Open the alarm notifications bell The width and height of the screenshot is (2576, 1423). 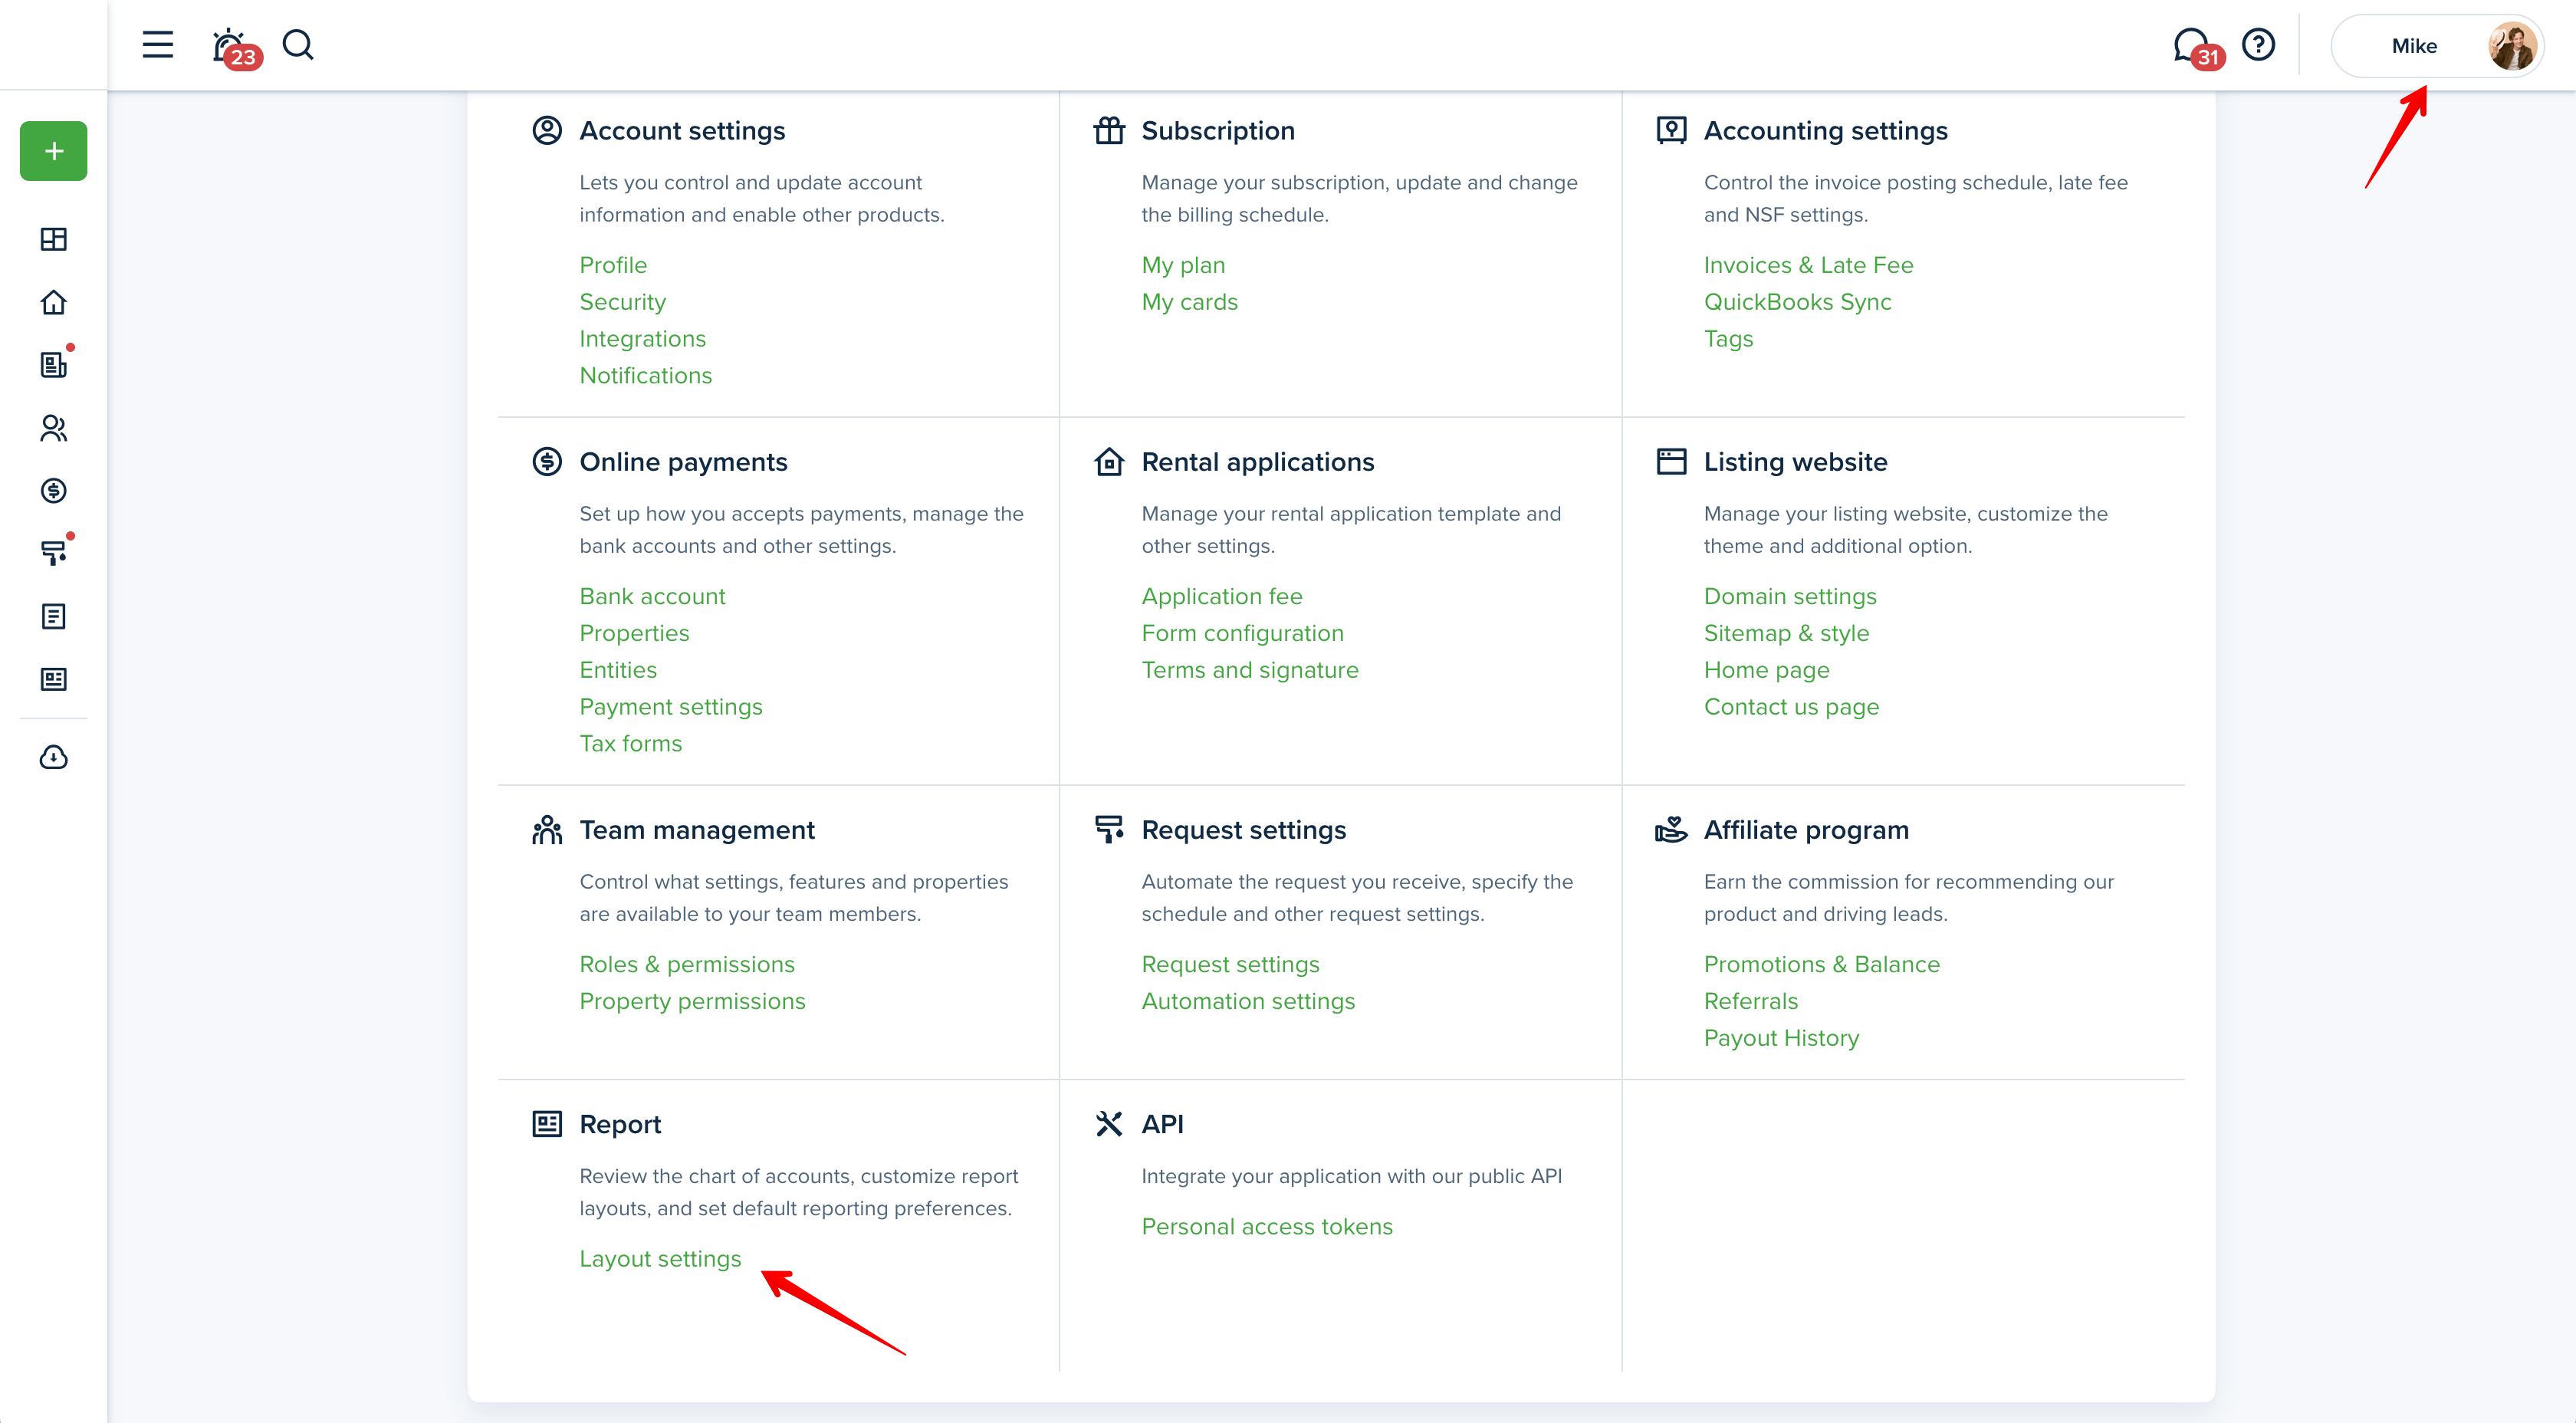229,46
